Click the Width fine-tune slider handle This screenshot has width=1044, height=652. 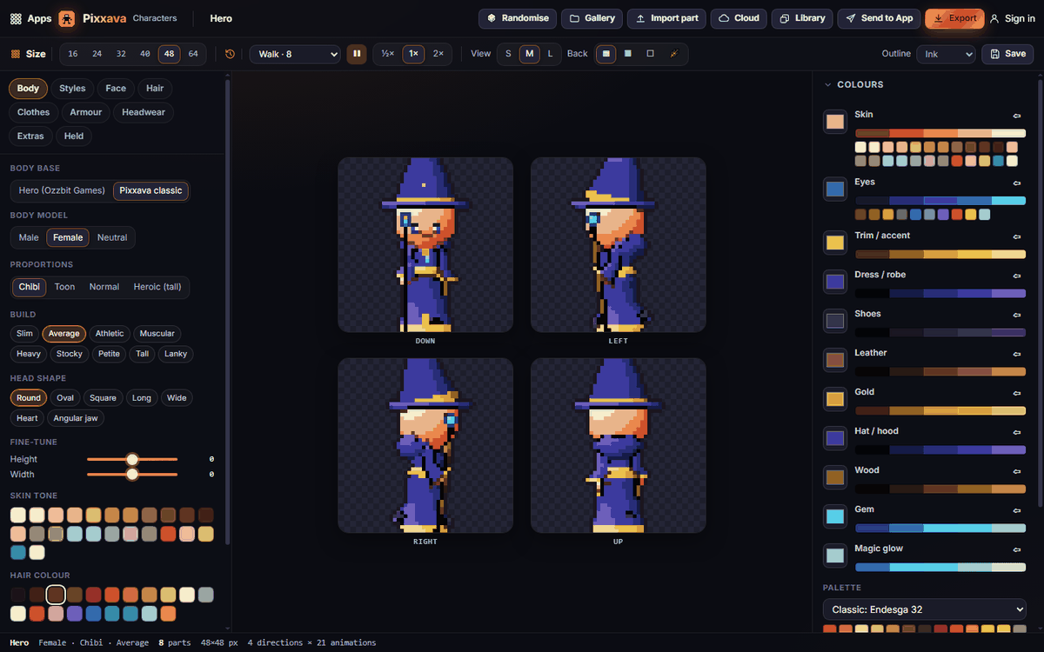pos(132,475)
